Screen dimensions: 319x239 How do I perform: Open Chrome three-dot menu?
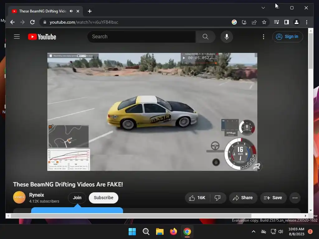click(307, 22)
